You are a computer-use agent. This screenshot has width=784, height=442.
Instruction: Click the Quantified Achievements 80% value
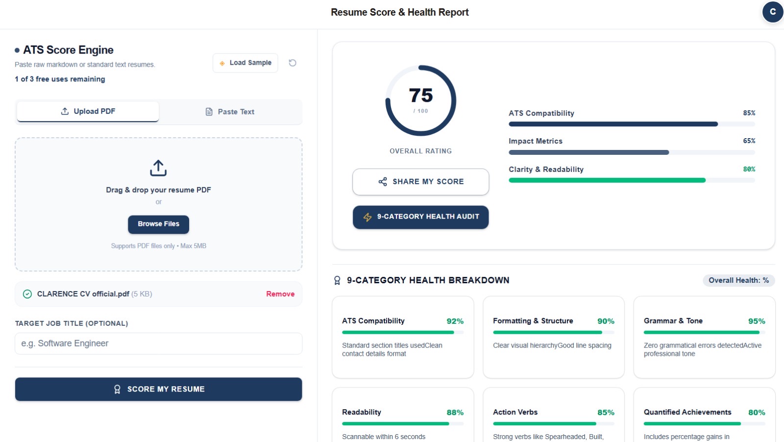click(757, 413)
